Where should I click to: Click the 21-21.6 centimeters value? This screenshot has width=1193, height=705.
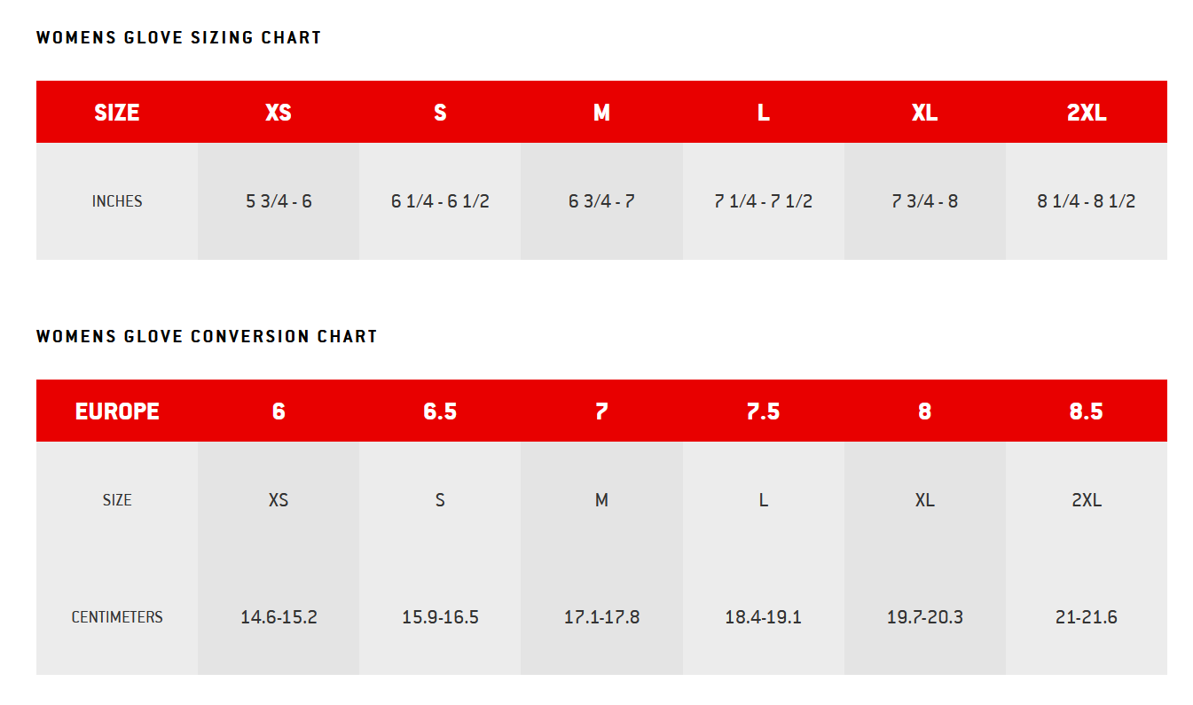tap(1087, 617)
